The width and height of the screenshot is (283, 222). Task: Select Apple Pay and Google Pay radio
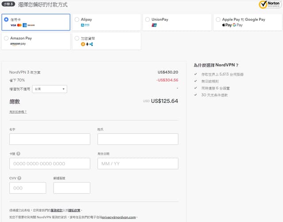218,19
